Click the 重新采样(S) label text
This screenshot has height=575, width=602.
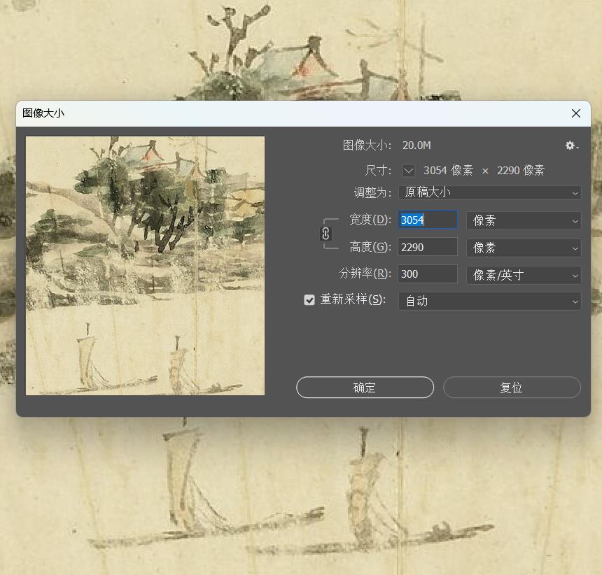click(353, 299)
